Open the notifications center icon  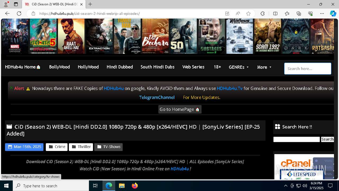(x=330, y=186)
